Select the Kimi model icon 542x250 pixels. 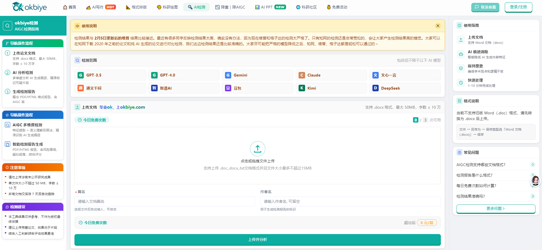[302, 88]
